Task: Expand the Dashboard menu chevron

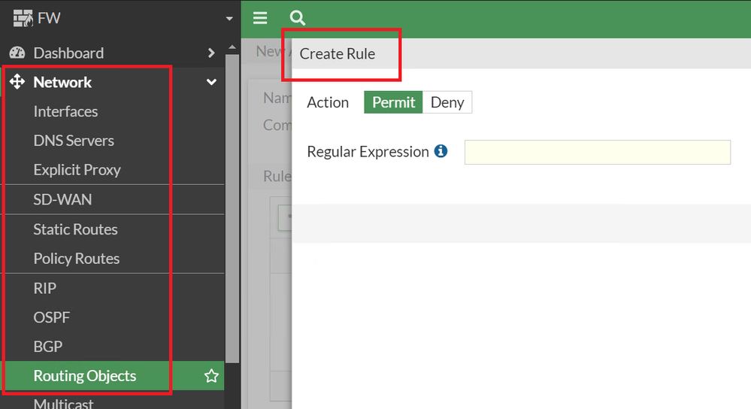Action: coord(211,53)
